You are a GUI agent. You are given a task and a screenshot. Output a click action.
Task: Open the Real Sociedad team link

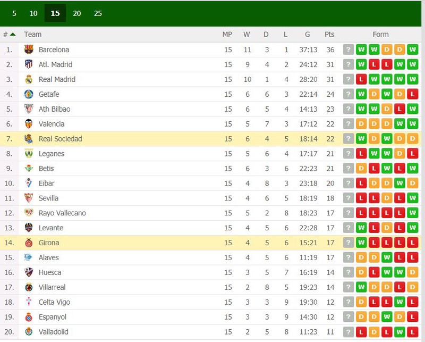click(x=60, y=139)
